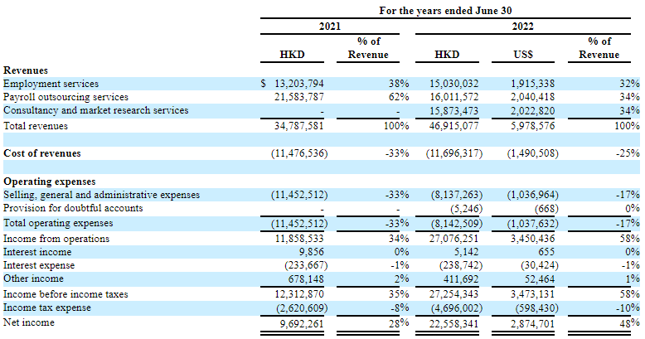The height and width of the screenshot is (339, 645).
Task: Click the 'Net income' label
Action: [x=29, y=322]
